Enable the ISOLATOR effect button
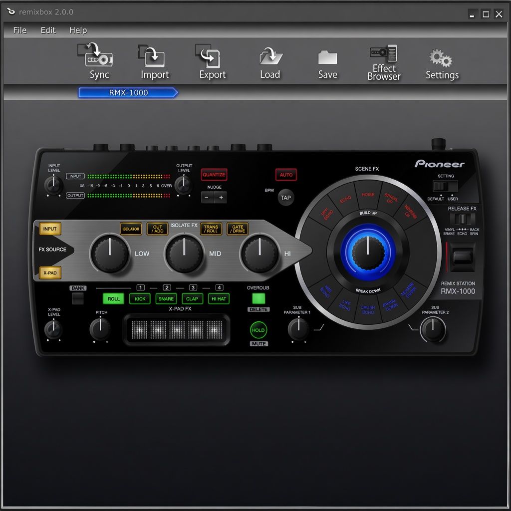The height and width of the screenshot is (511, 511). pos(131,229)
